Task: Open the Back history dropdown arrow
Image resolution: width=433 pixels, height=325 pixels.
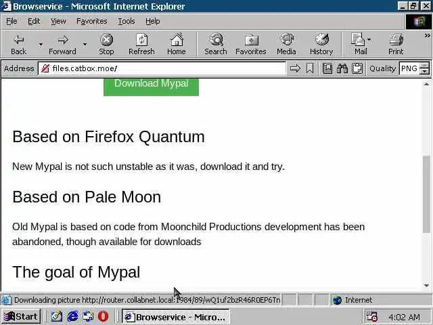Action: (x=41, y=45)
